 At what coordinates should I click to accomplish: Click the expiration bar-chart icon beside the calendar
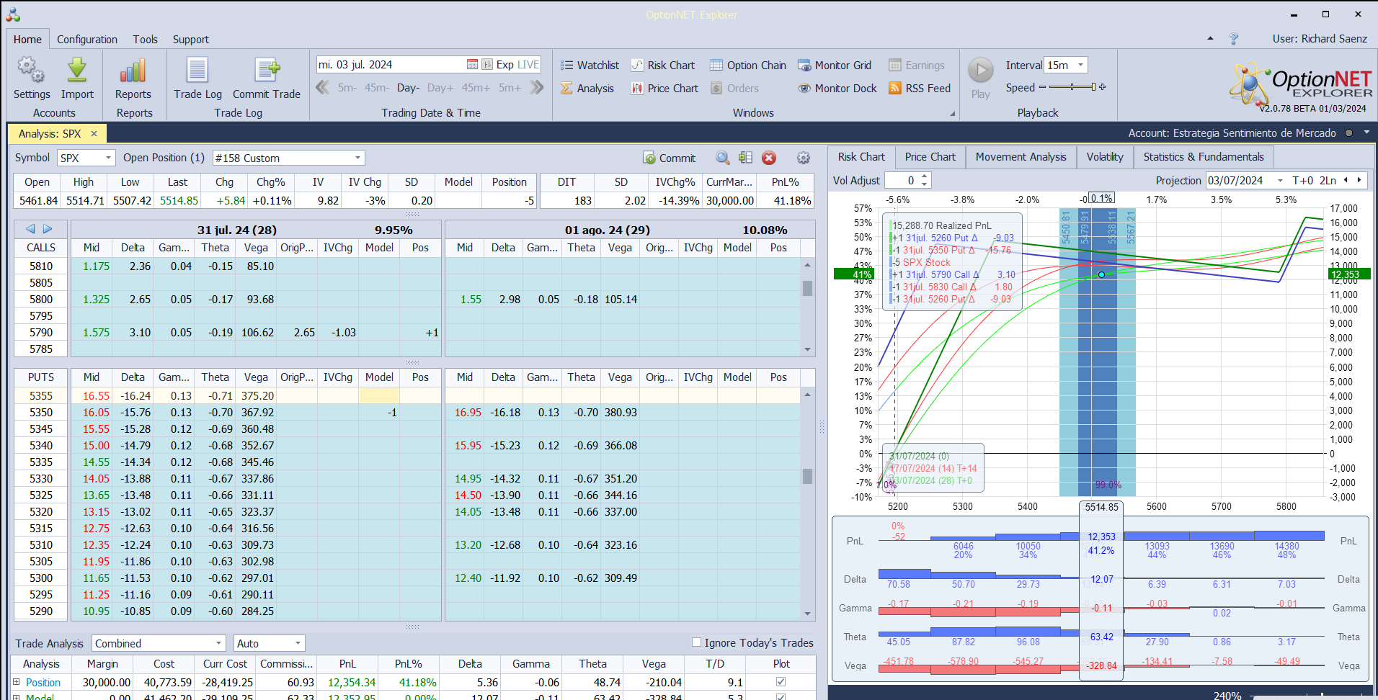pos(487,65)
